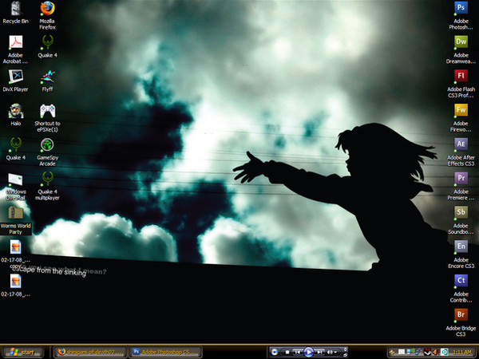
Task: Open the Windows start menu
Action: 22,352
